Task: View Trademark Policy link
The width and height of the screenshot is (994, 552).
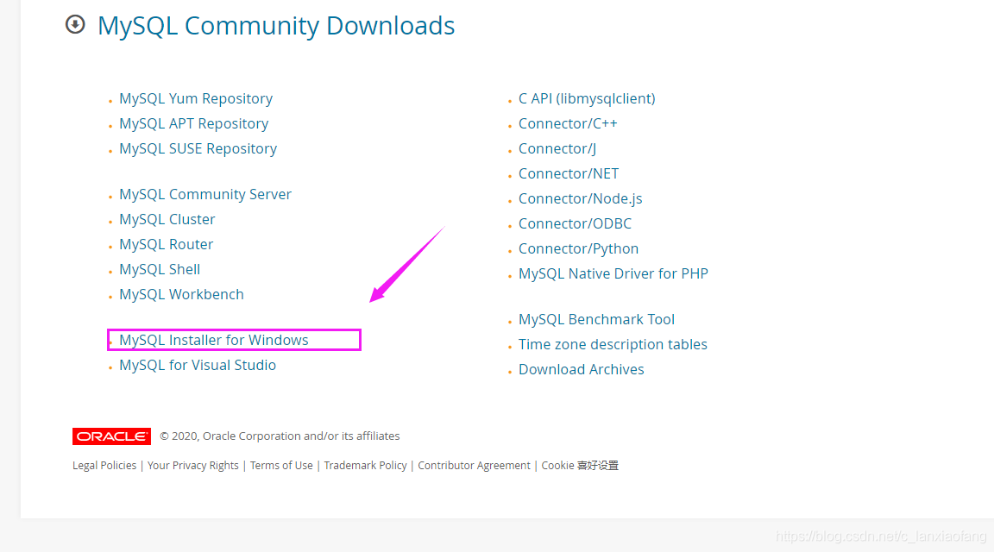Action: [x=365, y=465]
